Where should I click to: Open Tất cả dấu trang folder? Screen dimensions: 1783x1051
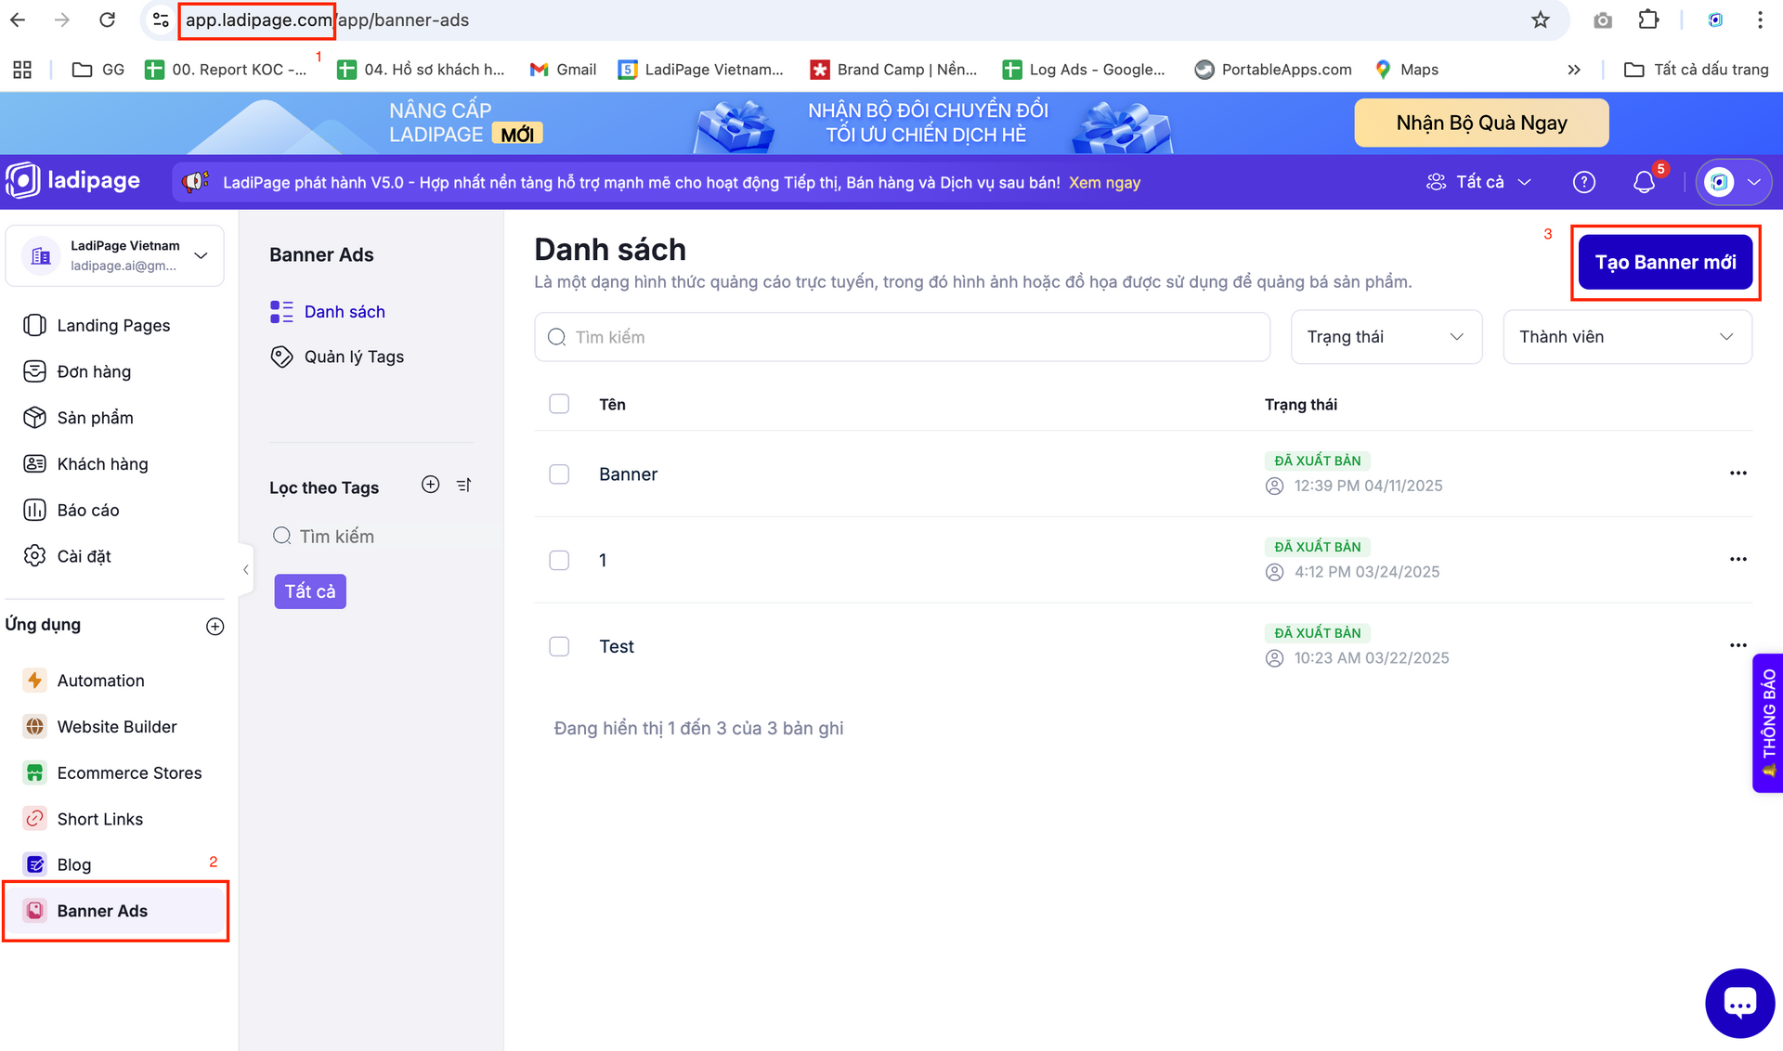pyautogui.click(x=1697, y=70)
